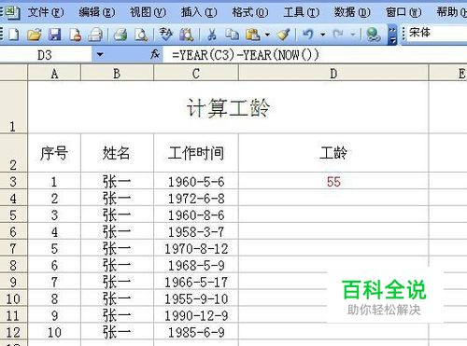This screenshot has height=346, width=467.
Task: Activate the Format Painter brush
Action: (x=283, y=35)
